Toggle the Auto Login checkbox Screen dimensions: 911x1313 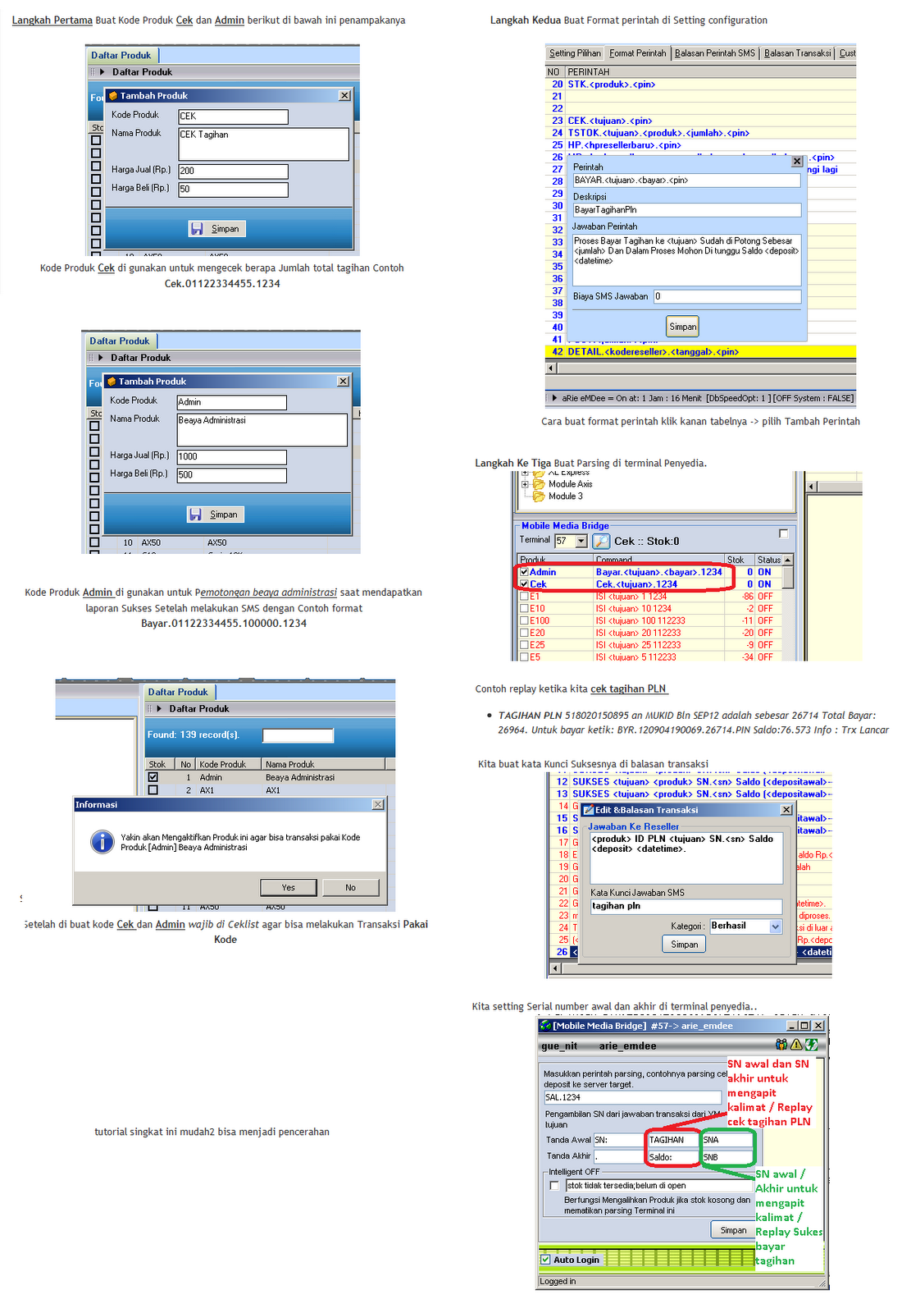click(545, 1260)
